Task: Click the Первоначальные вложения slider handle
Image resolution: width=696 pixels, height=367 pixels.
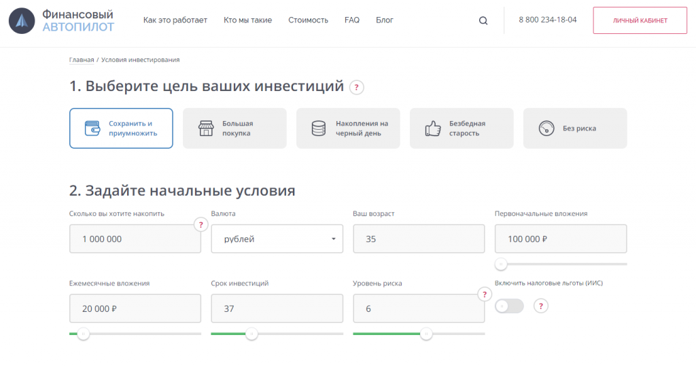Action: click(501, 264)
